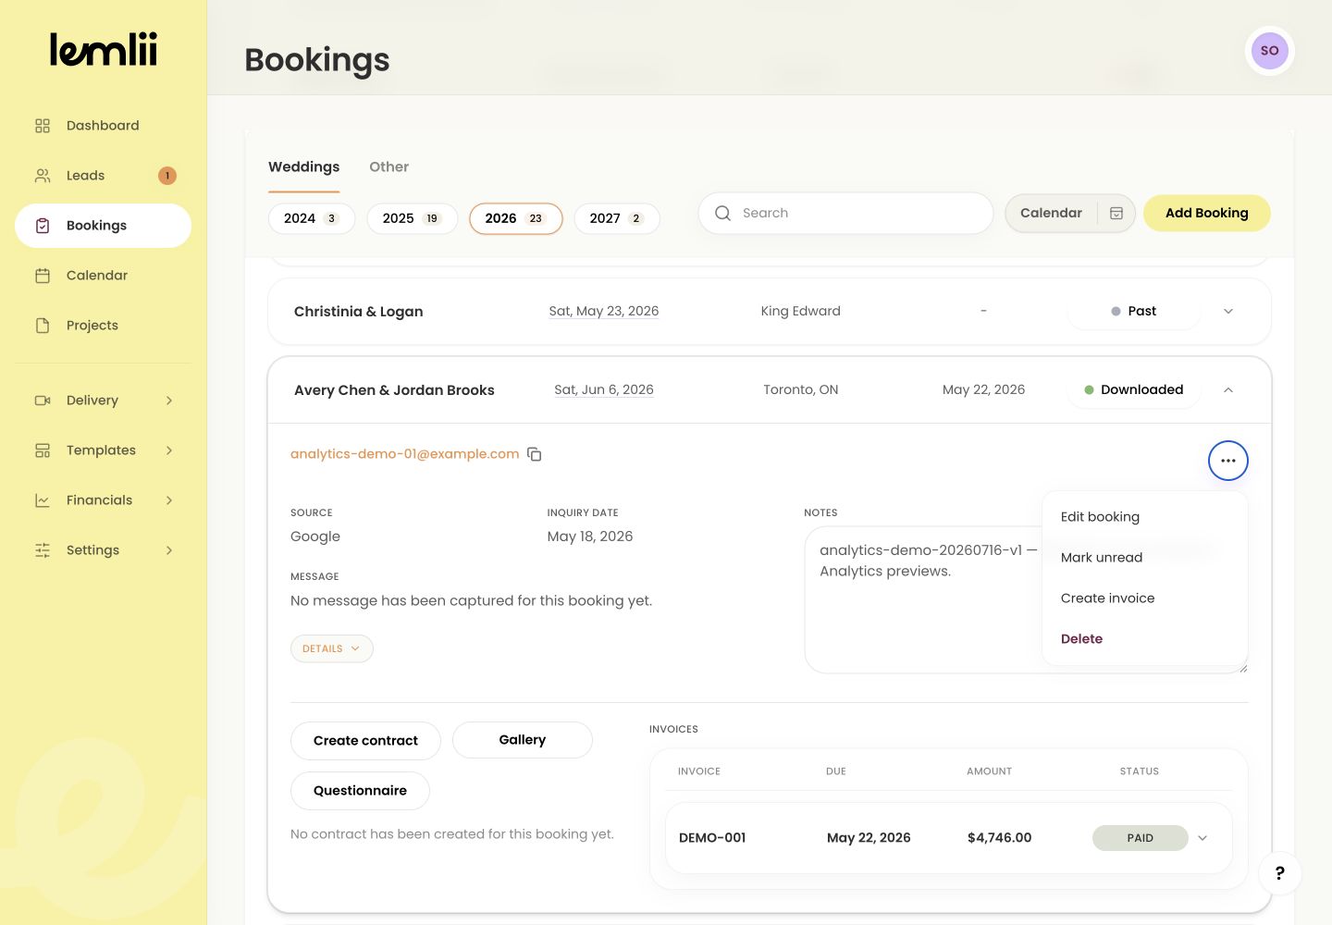Switch to the Weddings tab
The width and height of the screenshot is (1332, 925).
304,166
